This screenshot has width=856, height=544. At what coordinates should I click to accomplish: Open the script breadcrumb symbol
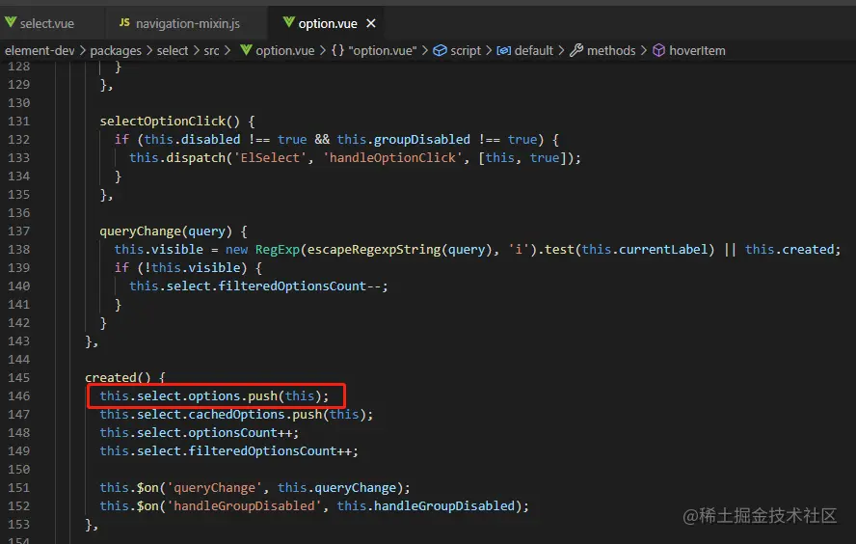click(x=466, y=51)
